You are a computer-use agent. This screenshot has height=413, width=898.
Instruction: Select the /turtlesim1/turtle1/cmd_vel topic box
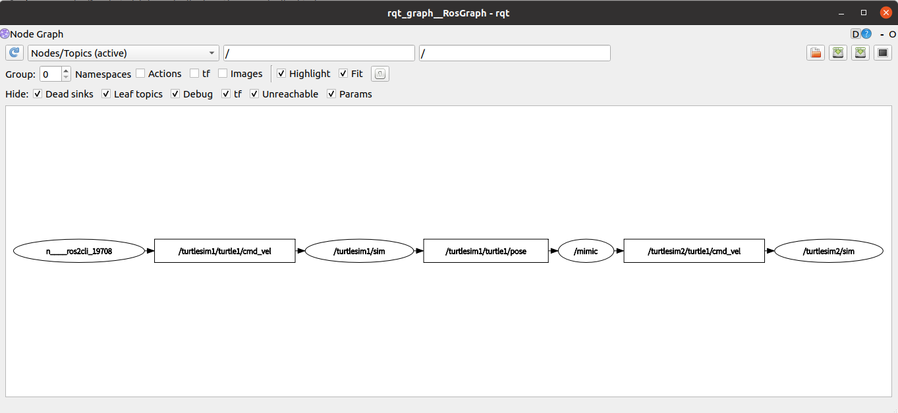click(225, 251)
